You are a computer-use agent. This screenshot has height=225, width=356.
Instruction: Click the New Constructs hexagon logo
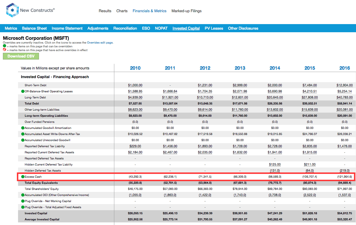12,10
